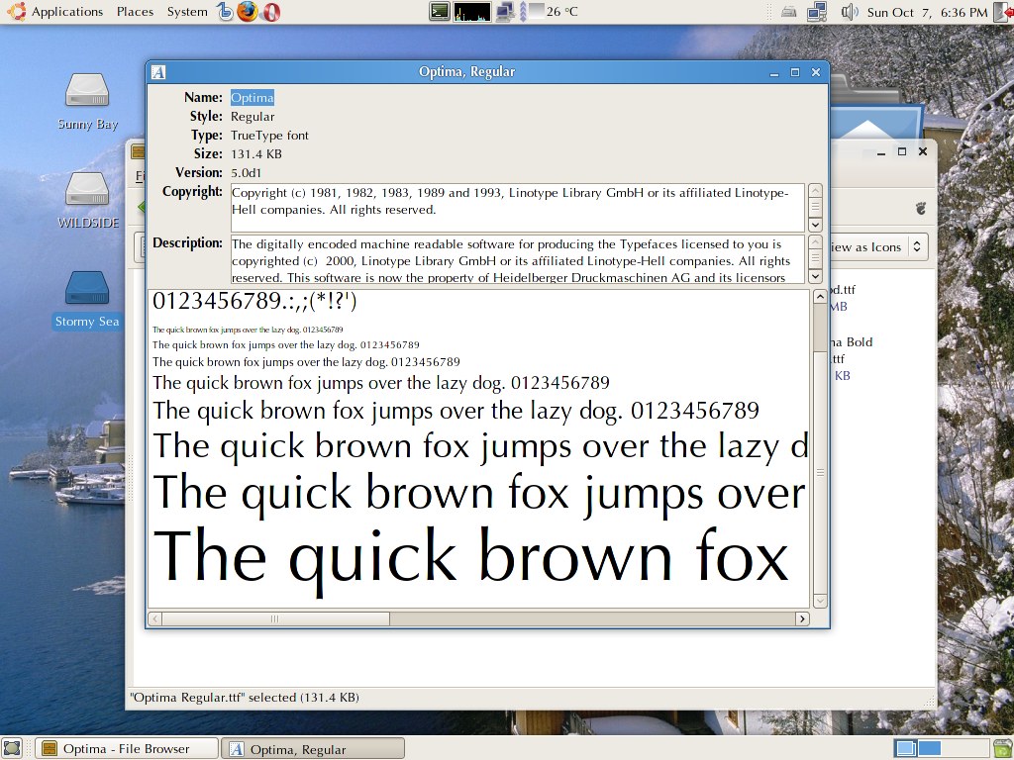1014x760 pixels.
Task: Open the View as Icons dropdown
Action: click(877, 246)
